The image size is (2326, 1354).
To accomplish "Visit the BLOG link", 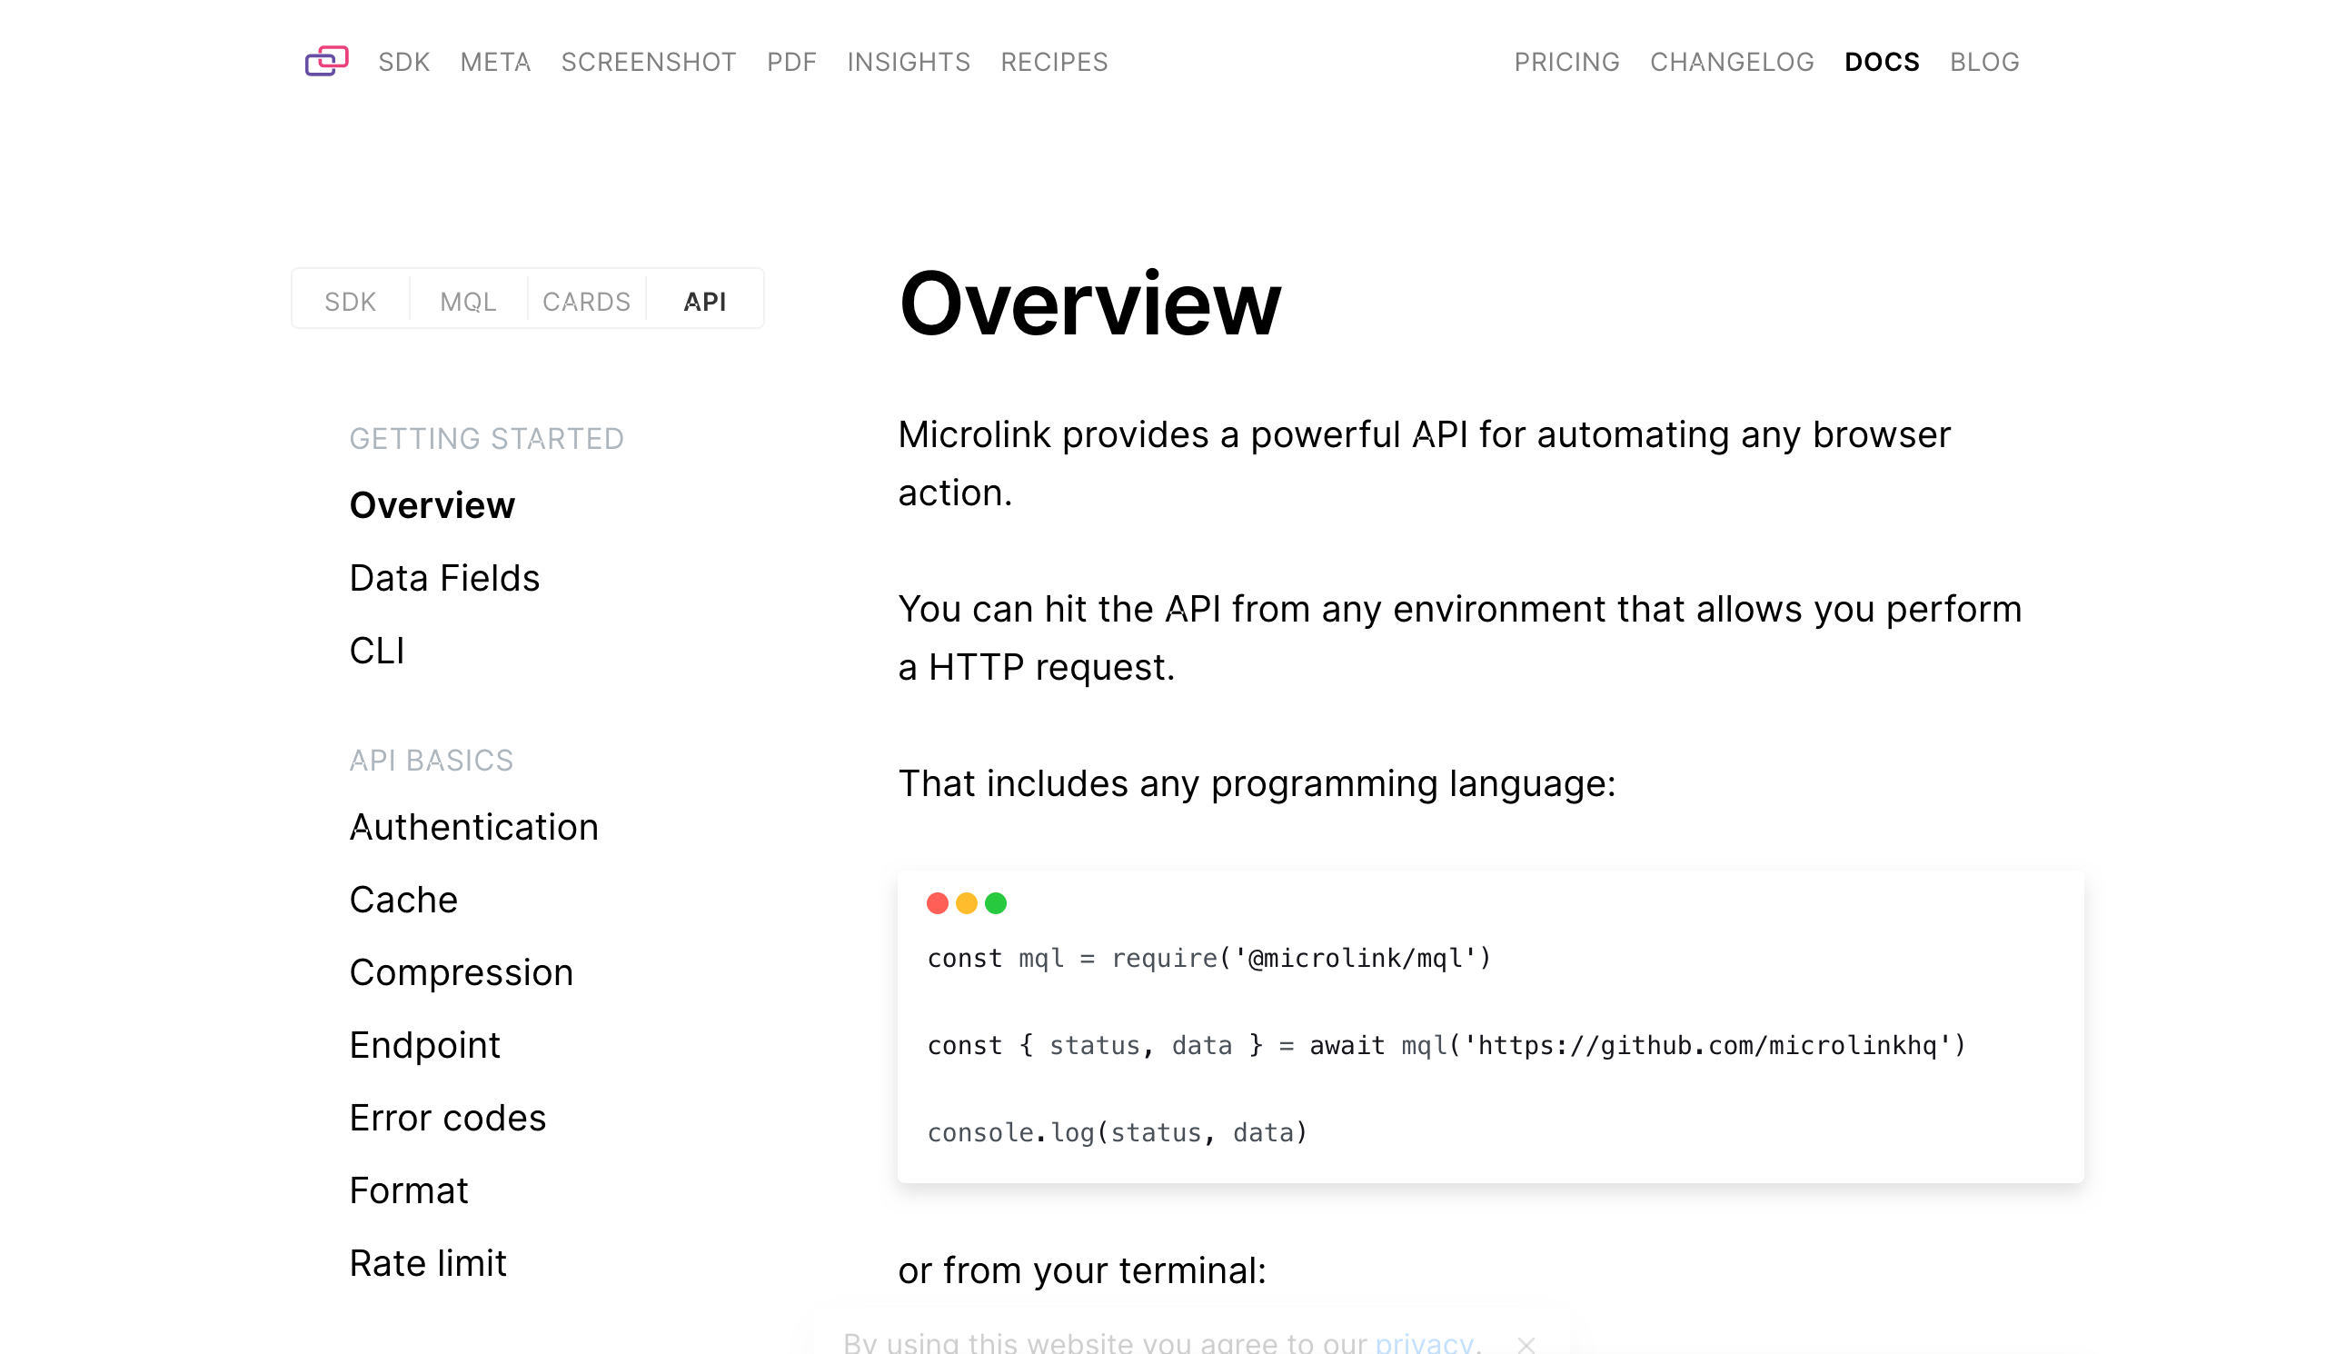I will tap(1984, 62).
